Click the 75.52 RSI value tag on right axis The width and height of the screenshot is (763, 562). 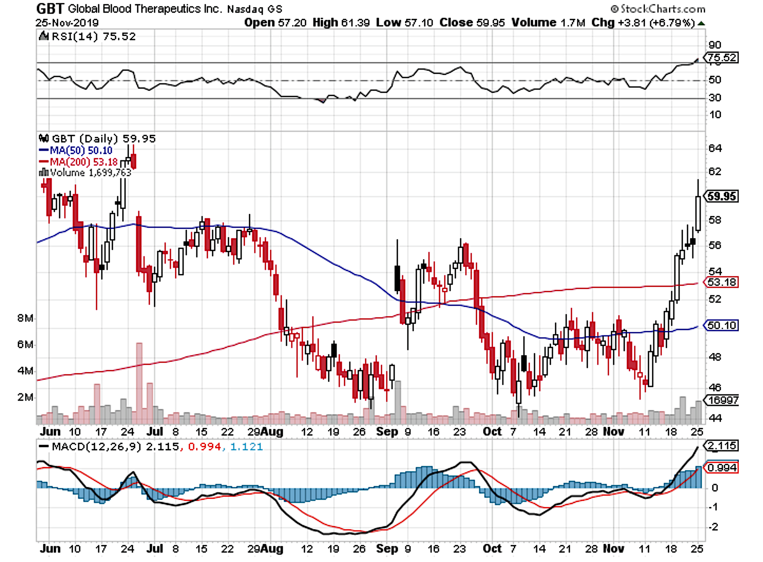[722, 57]
